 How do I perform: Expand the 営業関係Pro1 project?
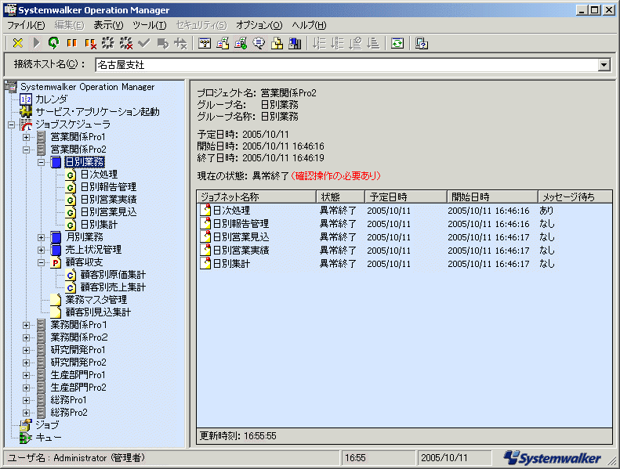click(26, 137)
